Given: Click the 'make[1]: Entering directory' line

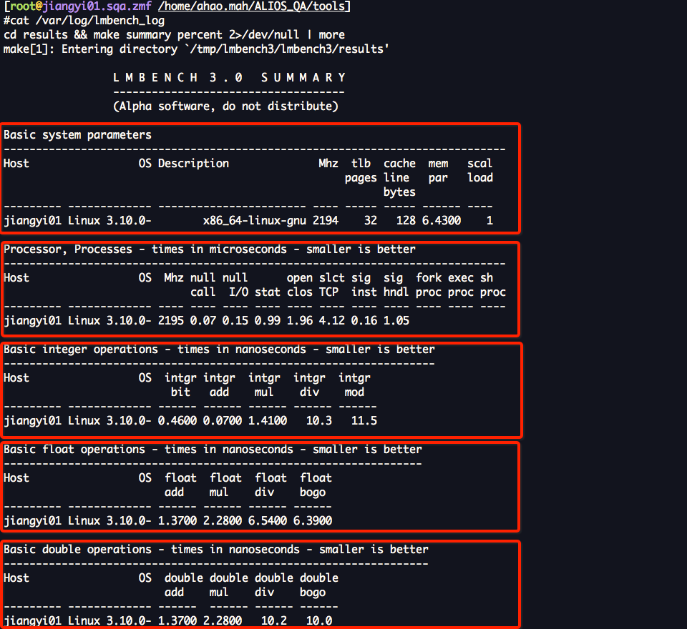Looking at the screenshot, I should [196, 49].
